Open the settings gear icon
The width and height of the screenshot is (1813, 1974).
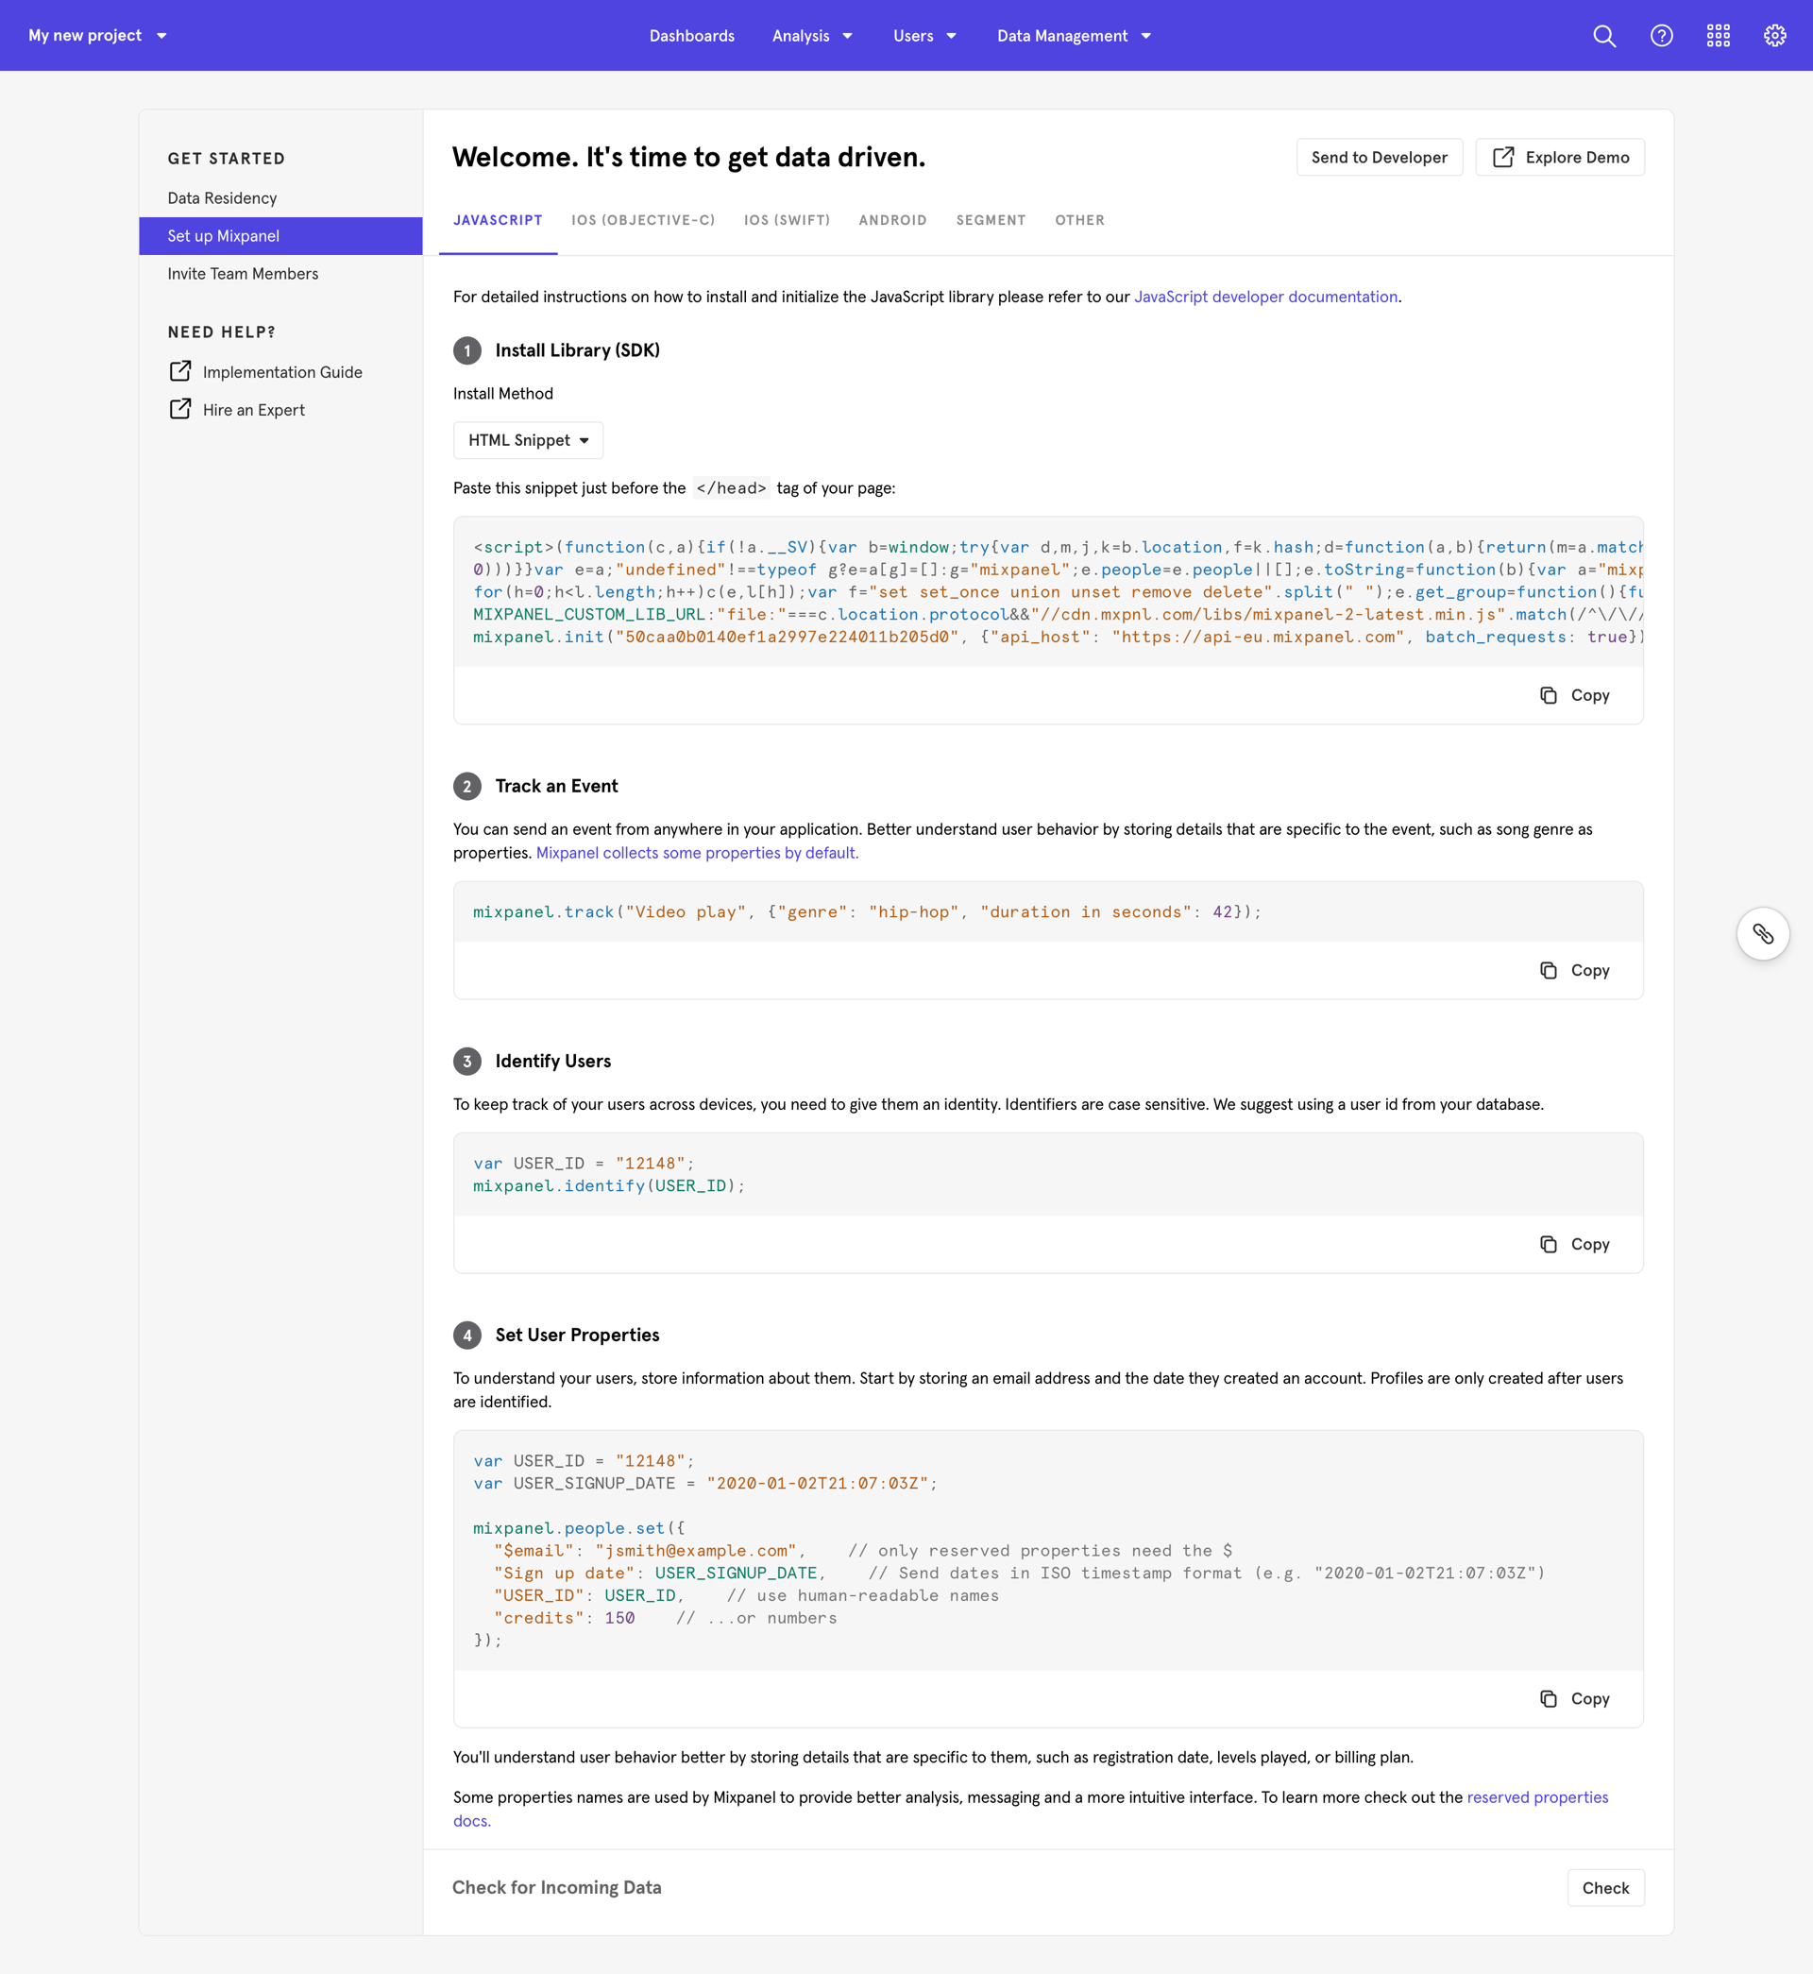point(1774,35)
